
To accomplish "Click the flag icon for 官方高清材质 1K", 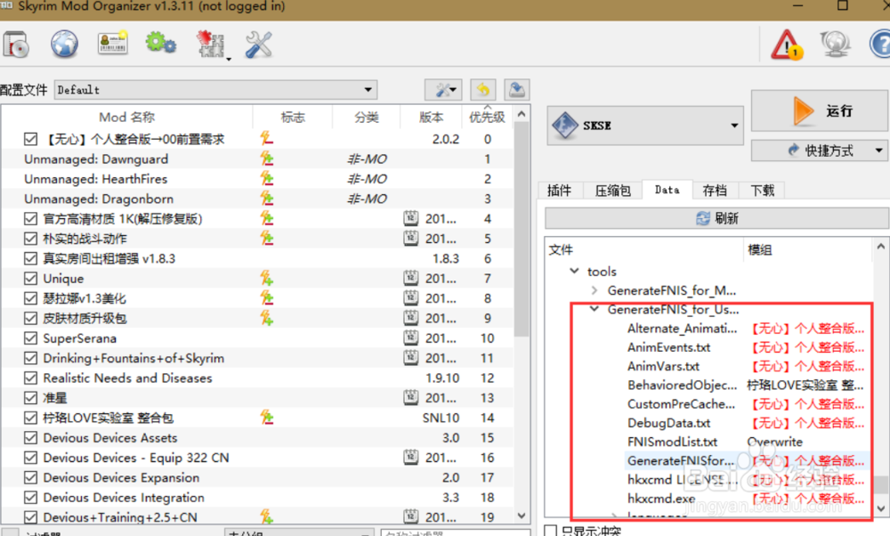I will [x=267, y=219].
